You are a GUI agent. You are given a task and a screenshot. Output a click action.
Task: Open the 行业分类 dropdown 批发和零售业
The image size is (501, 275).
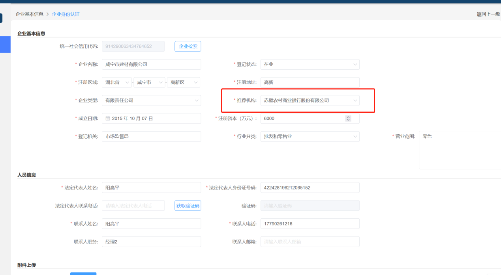tap(310, 136)
